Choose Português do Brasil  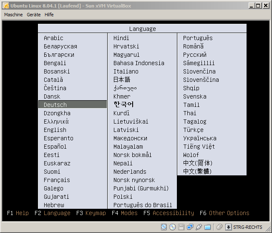pyautogui.click(x=142, y=205)
